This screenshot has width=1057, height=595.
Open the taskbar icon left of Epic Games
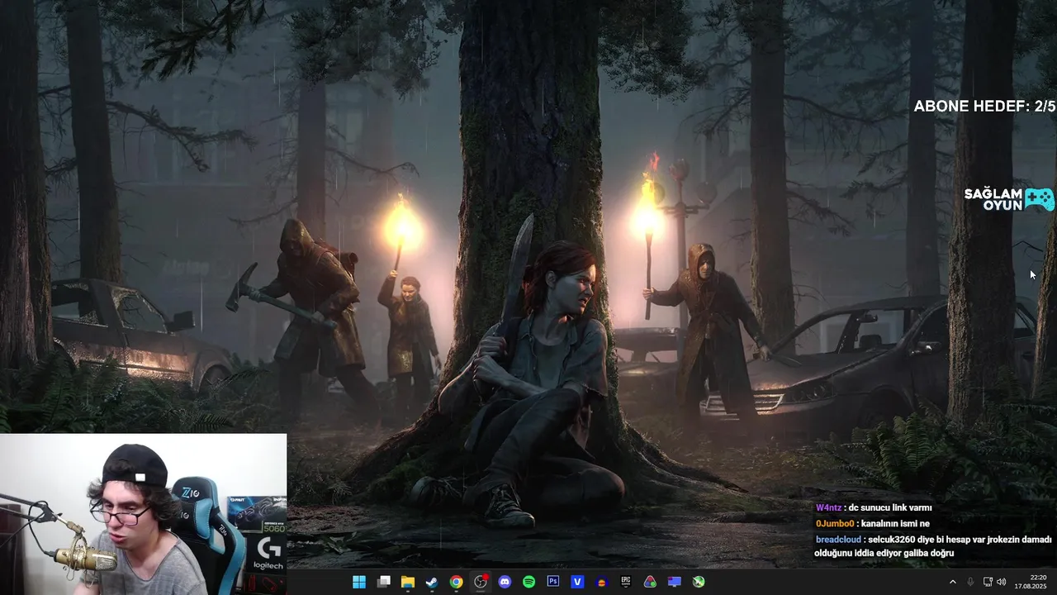(602, 582)
